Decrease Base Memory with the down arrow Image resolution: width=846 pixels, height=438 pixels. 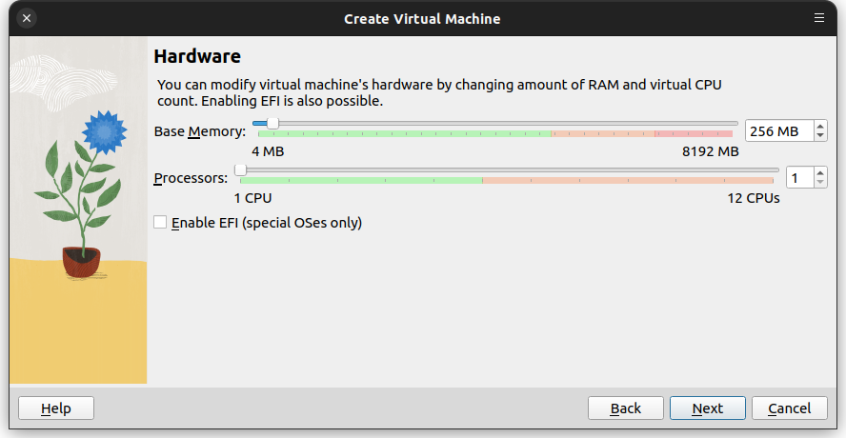click(x=820, y=135)
